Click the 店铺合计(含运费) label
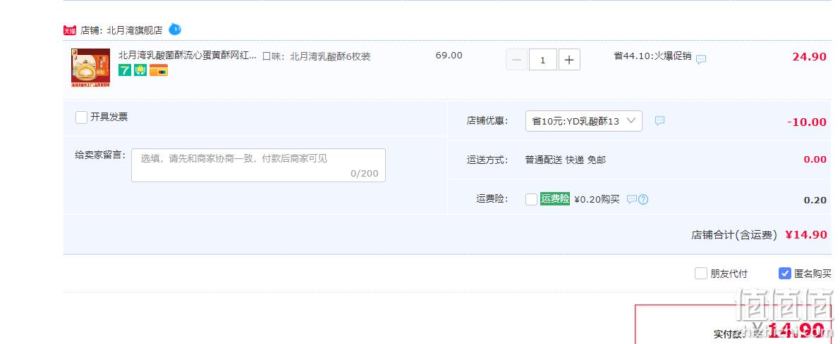 pos(734,235)
